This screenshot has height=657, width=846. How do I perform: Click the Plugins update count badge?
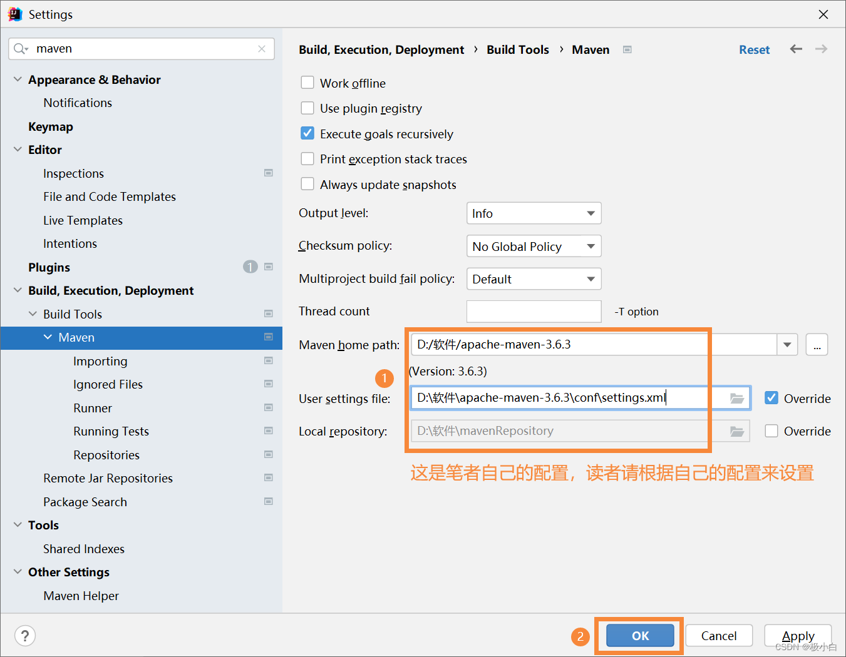250,267
